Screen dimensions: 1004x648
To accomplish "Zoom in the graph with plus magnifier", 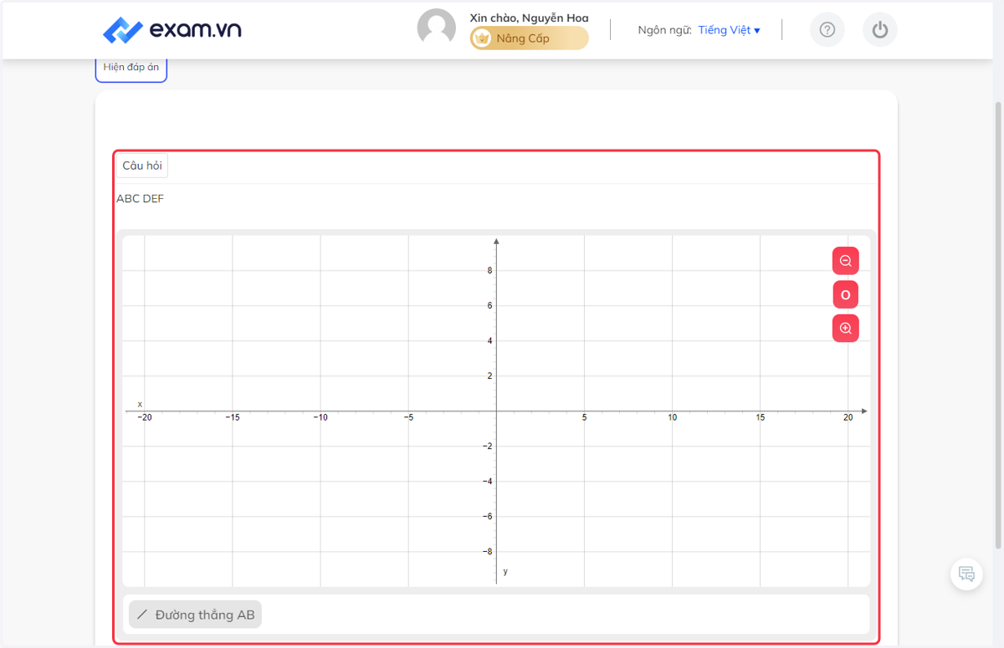I will pyautogui.click(x=845, y=328).
